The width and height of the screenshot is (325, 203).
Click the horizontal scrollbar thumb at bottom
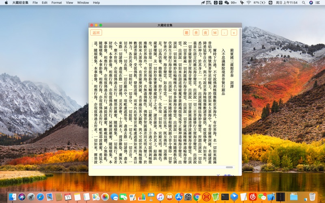pos(229,167)
